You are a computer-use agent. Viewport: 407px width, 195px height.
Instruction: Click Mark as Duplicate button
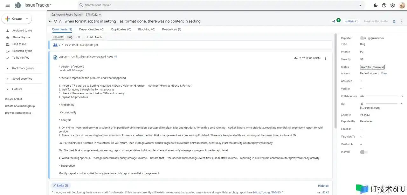click(x=376, y=21)
